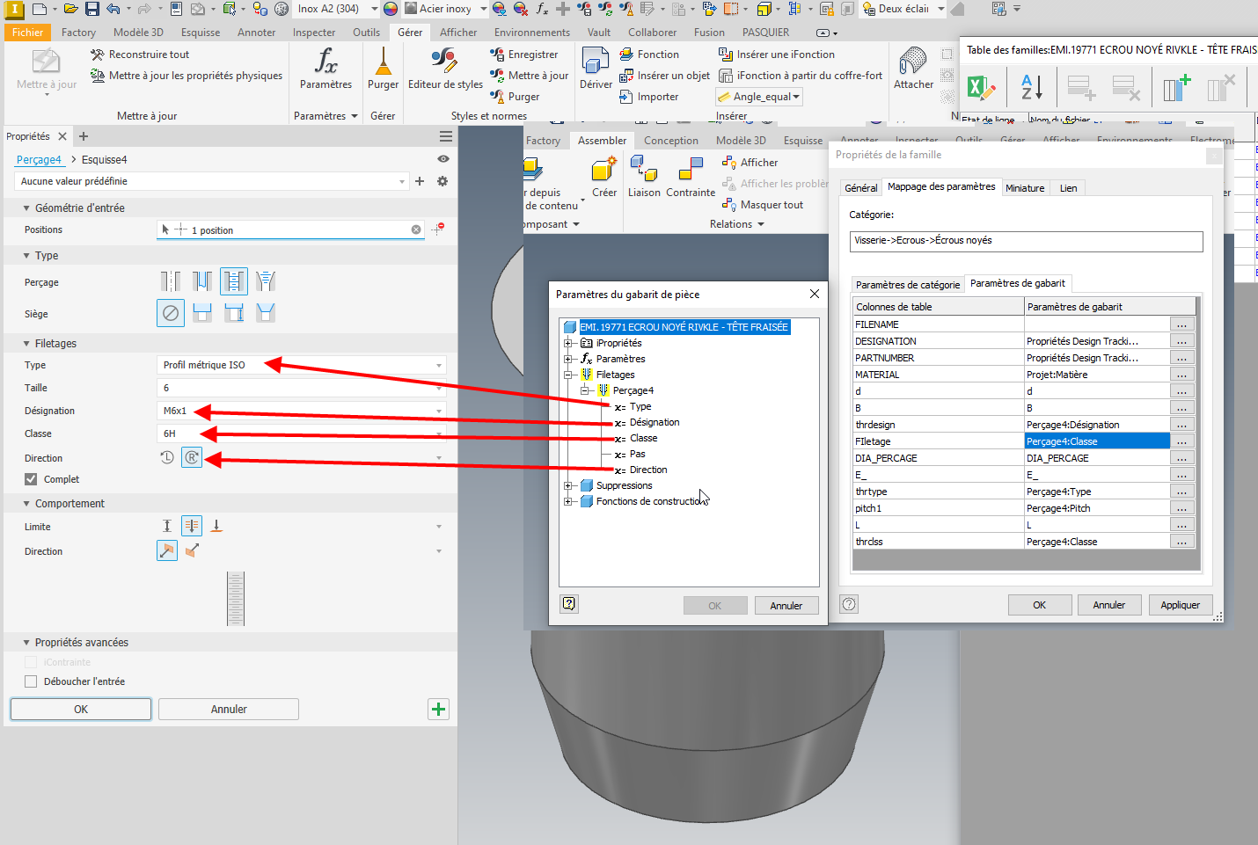Viewport: 1258px width, 845px height.
Task: Click the Appliquer button
Action: click(1180, 604)
